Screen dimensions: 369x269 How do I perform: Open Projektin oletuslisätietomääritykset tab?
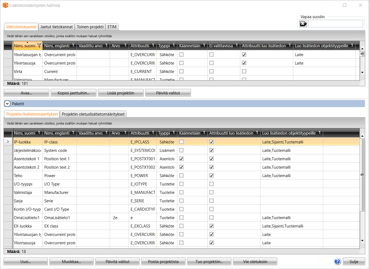93,114
